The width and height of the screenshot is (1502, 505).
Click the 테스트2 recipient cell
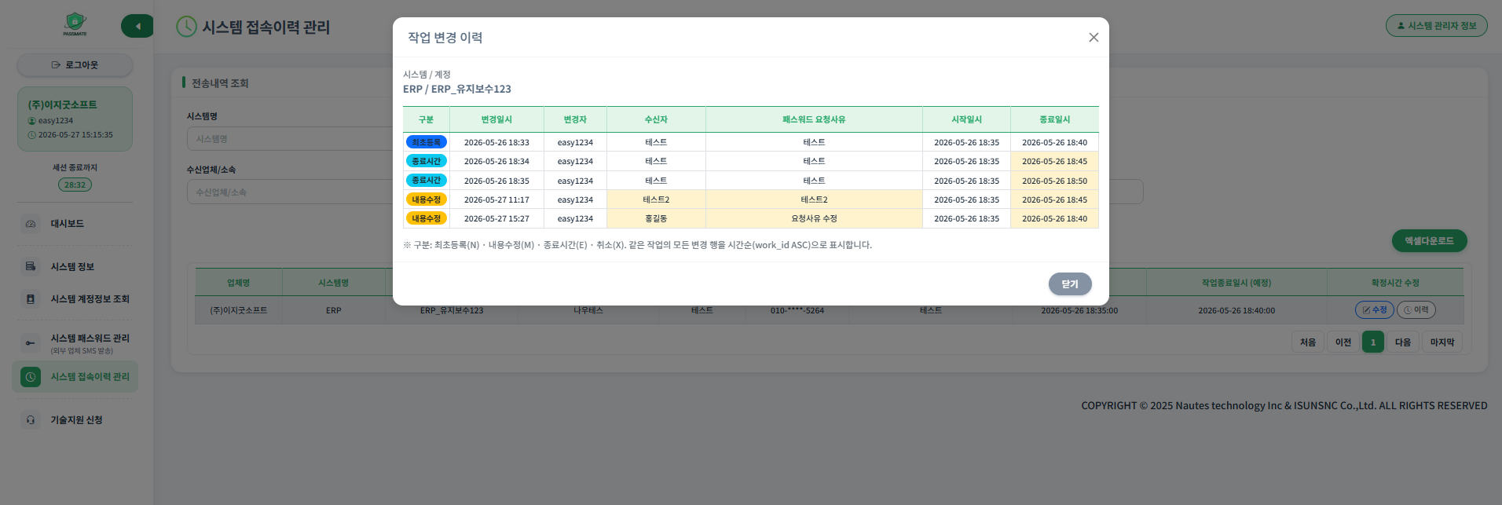pyautogui.click(x=656, y=199)
